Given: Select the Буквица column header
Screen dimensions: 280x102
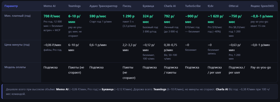Looking at the screenshot, I should coord(148,6).
